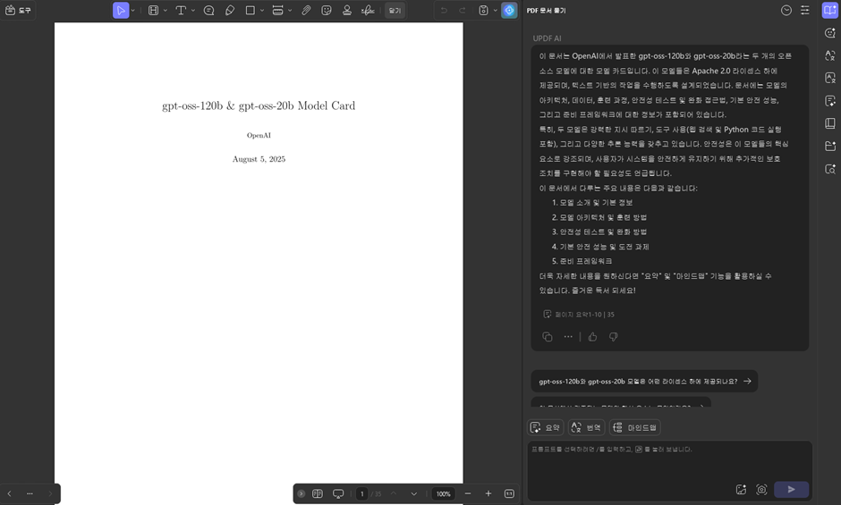The width and height of the screenshot is (841, 505).
Task: Click the left back arrow at bottom-left panel
Action: 9,493
